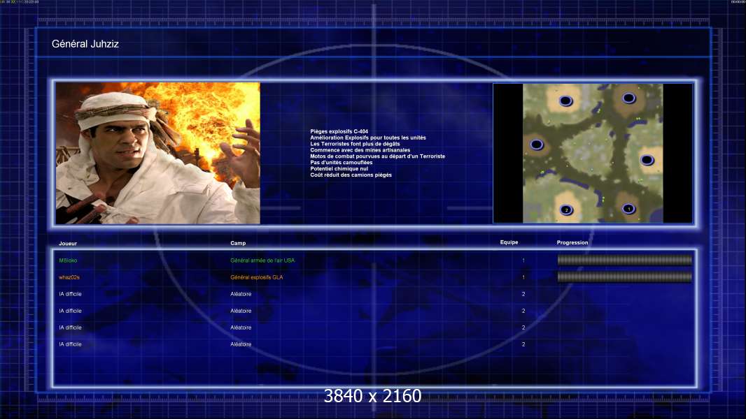Click "Général armée de l'air USA" faction
746x419 pixels.
point(262,260)
